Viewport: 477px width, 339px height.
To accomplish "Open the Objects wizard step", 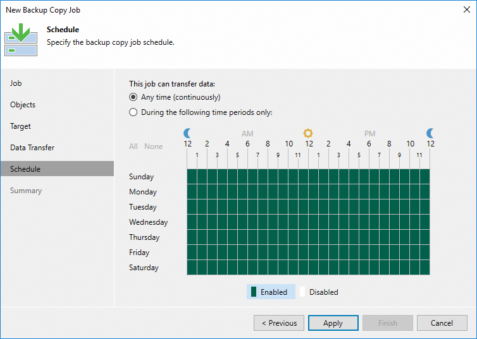I will [x=23, y=105].
